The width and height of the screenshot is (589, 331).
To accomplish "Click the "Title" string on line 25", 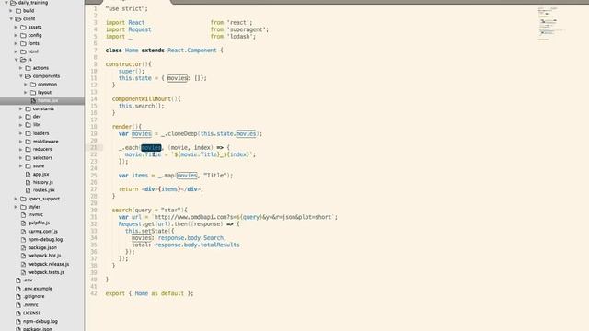I will (x=214, y=176).
